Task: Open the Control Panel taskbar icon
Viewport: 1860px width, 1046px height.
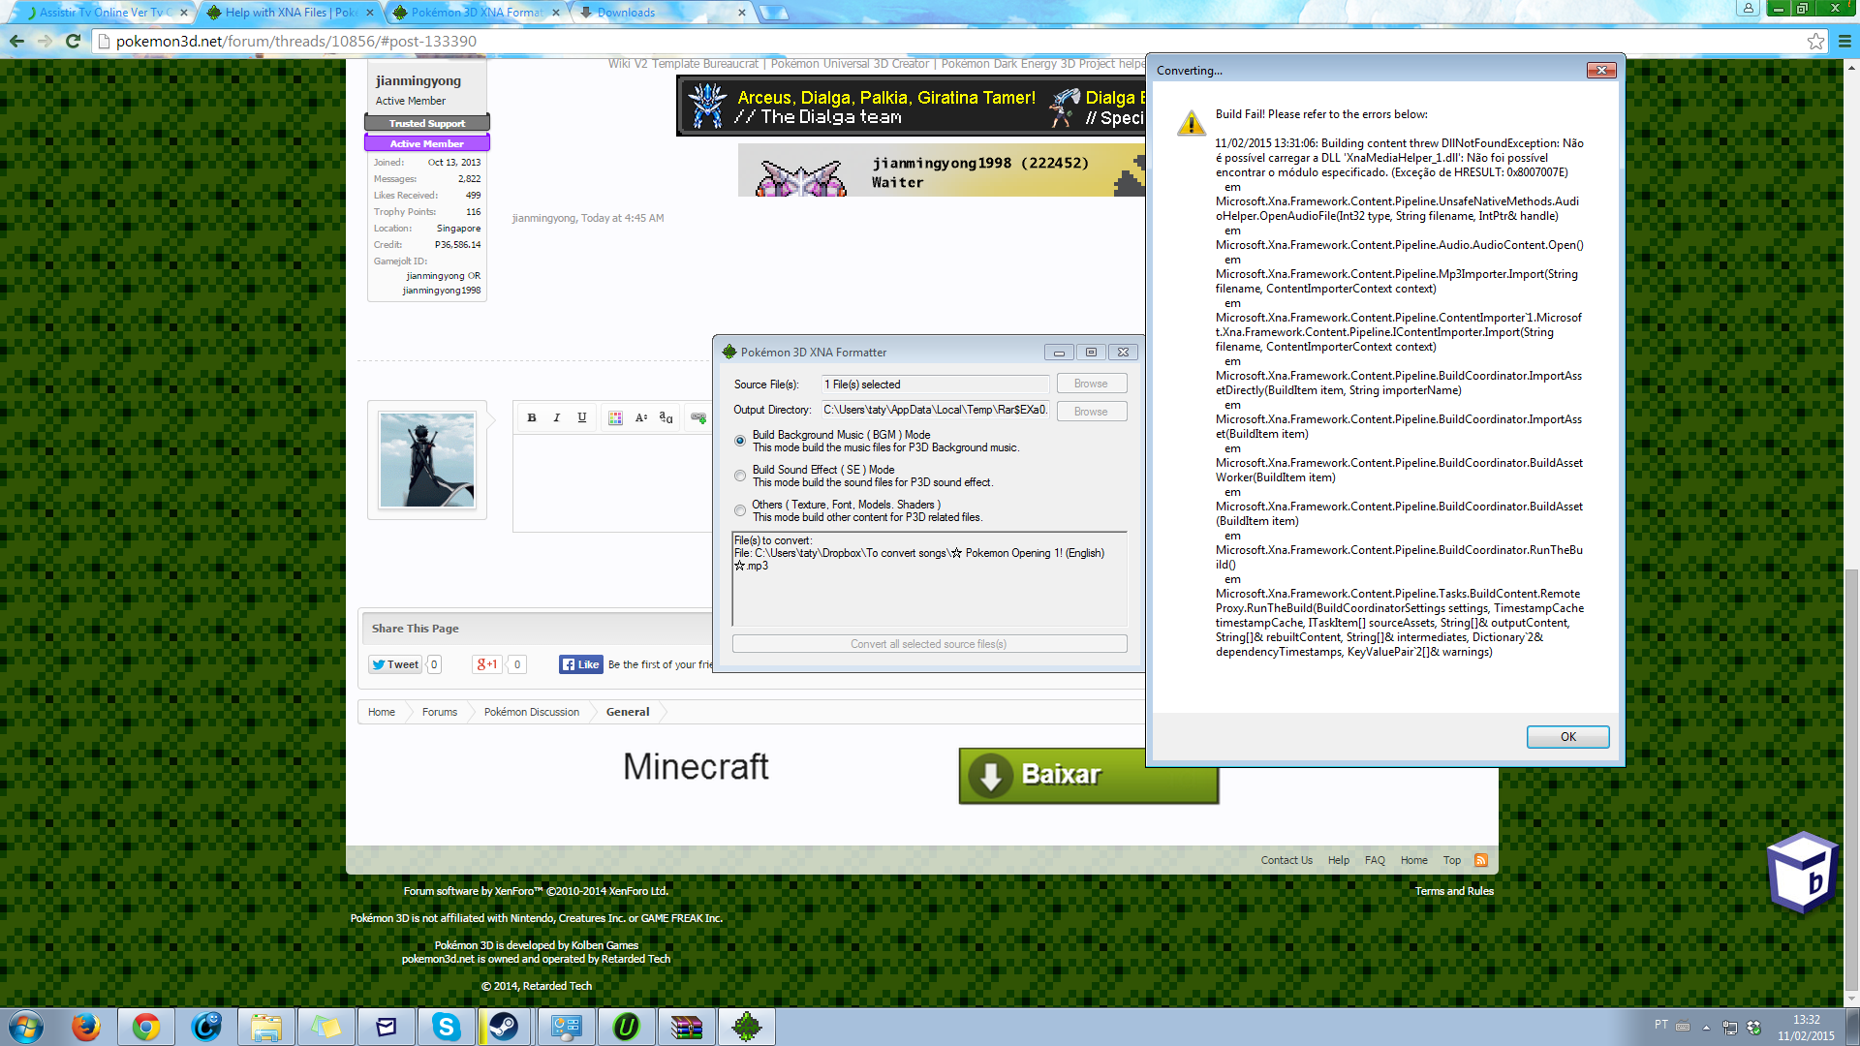Action: (566, 1027)
